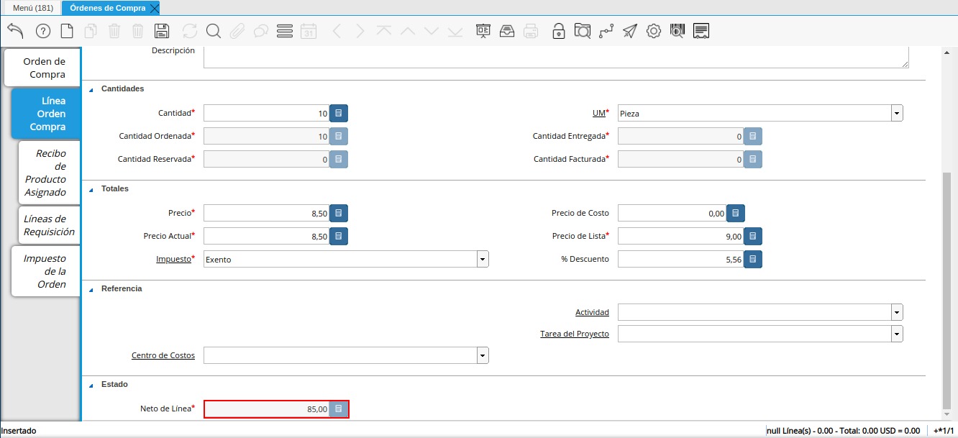Open calculator next to % Descuento

(753, 259)
